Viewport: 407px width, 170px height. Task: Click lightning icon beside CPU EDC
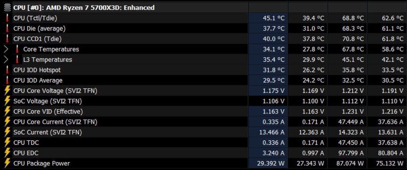pos(8,153)
